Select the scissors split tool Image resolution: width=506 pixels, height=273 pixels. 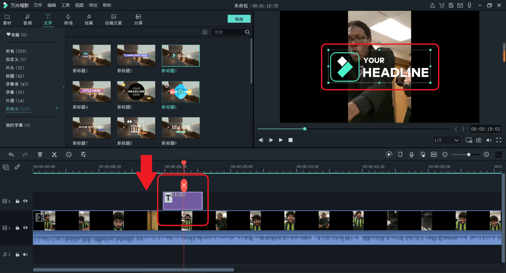pos(54,154)
